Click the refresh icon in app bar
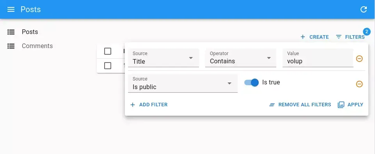The height and width of the screenshot is (154, 375). coord(364,9)
